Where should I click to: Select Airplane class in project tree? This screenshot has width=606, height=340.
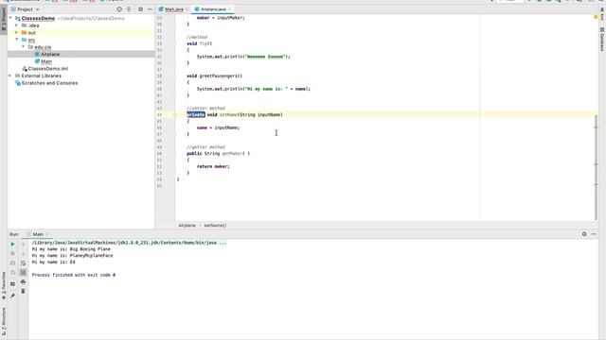pos(50,55)
